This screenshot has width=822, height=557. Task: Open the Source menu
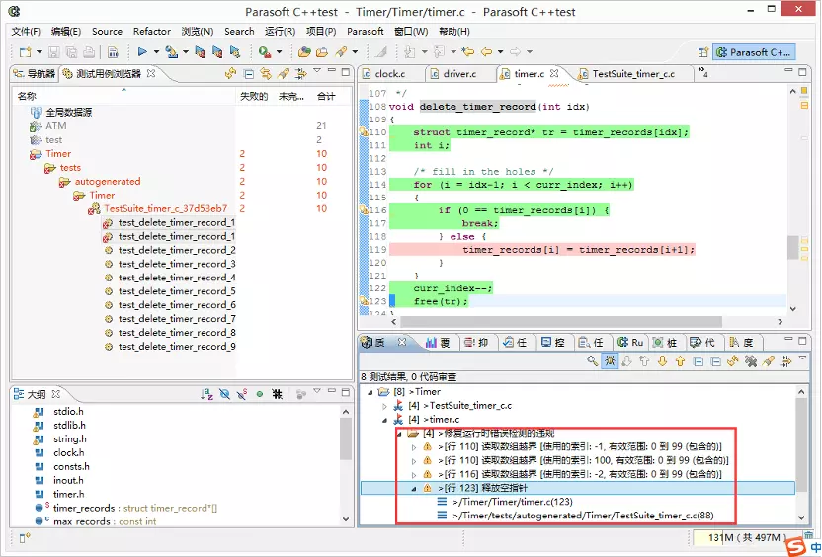coord(107,32)
